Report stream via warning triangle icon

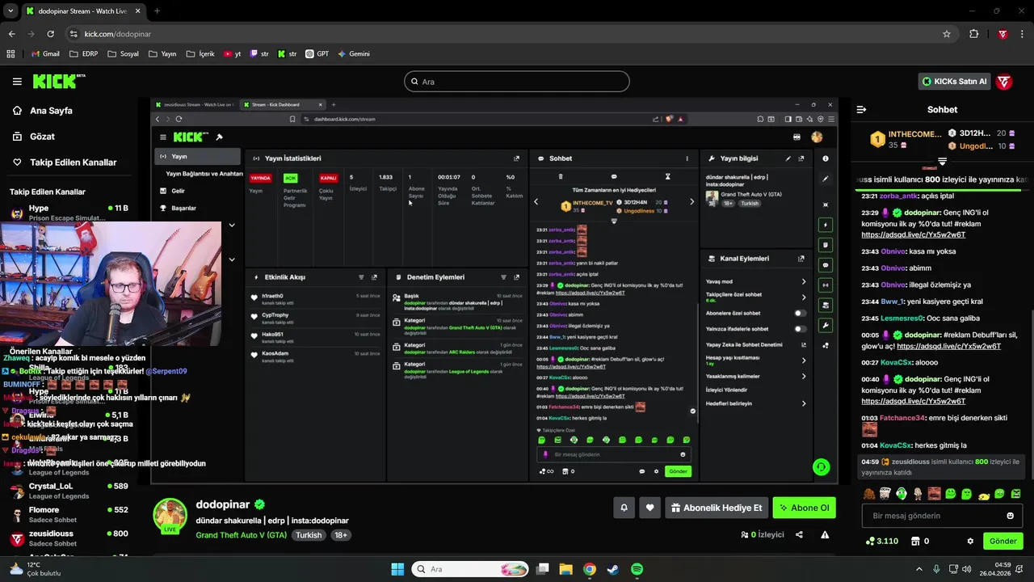(x=825, y=534)
